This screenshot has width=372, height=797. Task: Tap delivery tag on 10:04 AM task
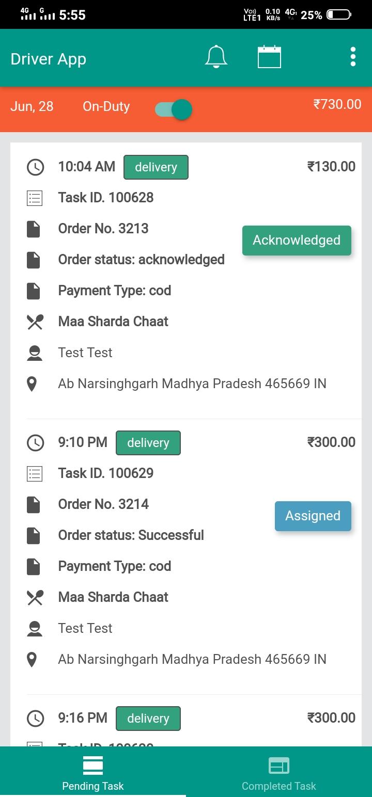tap(156, 167)
